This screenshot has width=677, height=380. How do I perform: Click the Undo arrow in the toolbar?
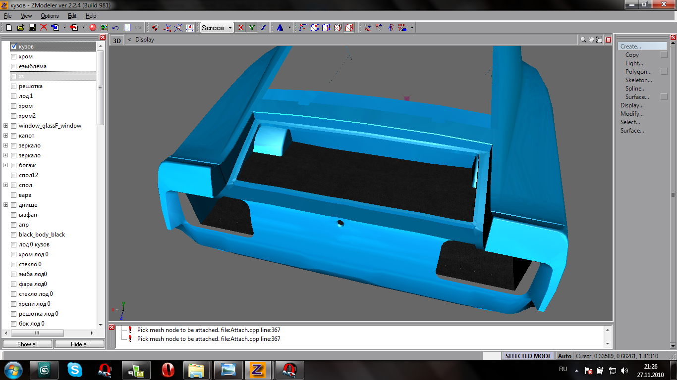coord(115,28)
